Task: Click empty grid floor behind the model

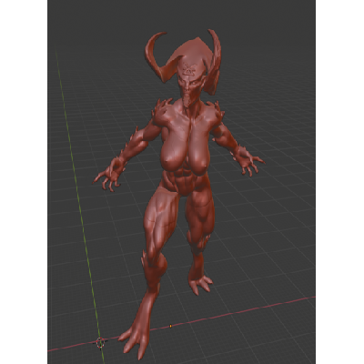Action: pyautogui.click(x=273, y=76)
